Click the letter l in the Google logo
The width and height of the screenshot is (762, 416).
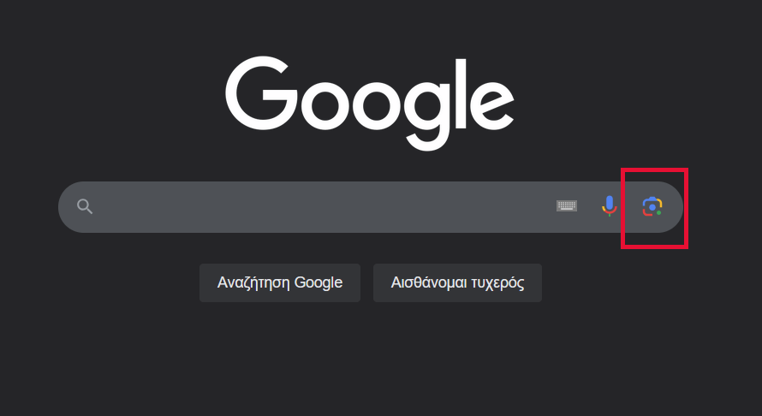click(461, 93)
